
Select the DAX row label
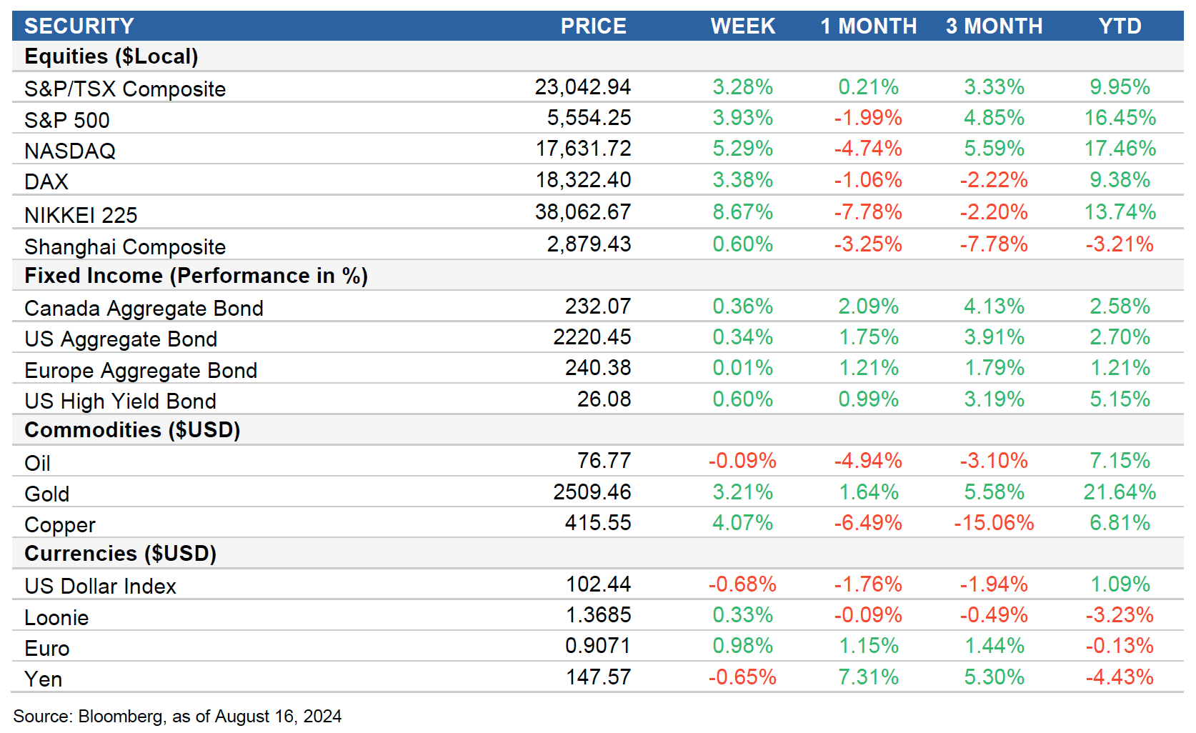click(46, 182)
